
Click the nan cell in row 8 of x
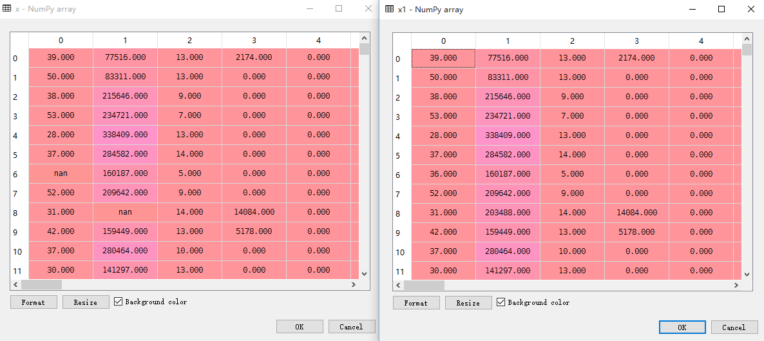[125, 212]
